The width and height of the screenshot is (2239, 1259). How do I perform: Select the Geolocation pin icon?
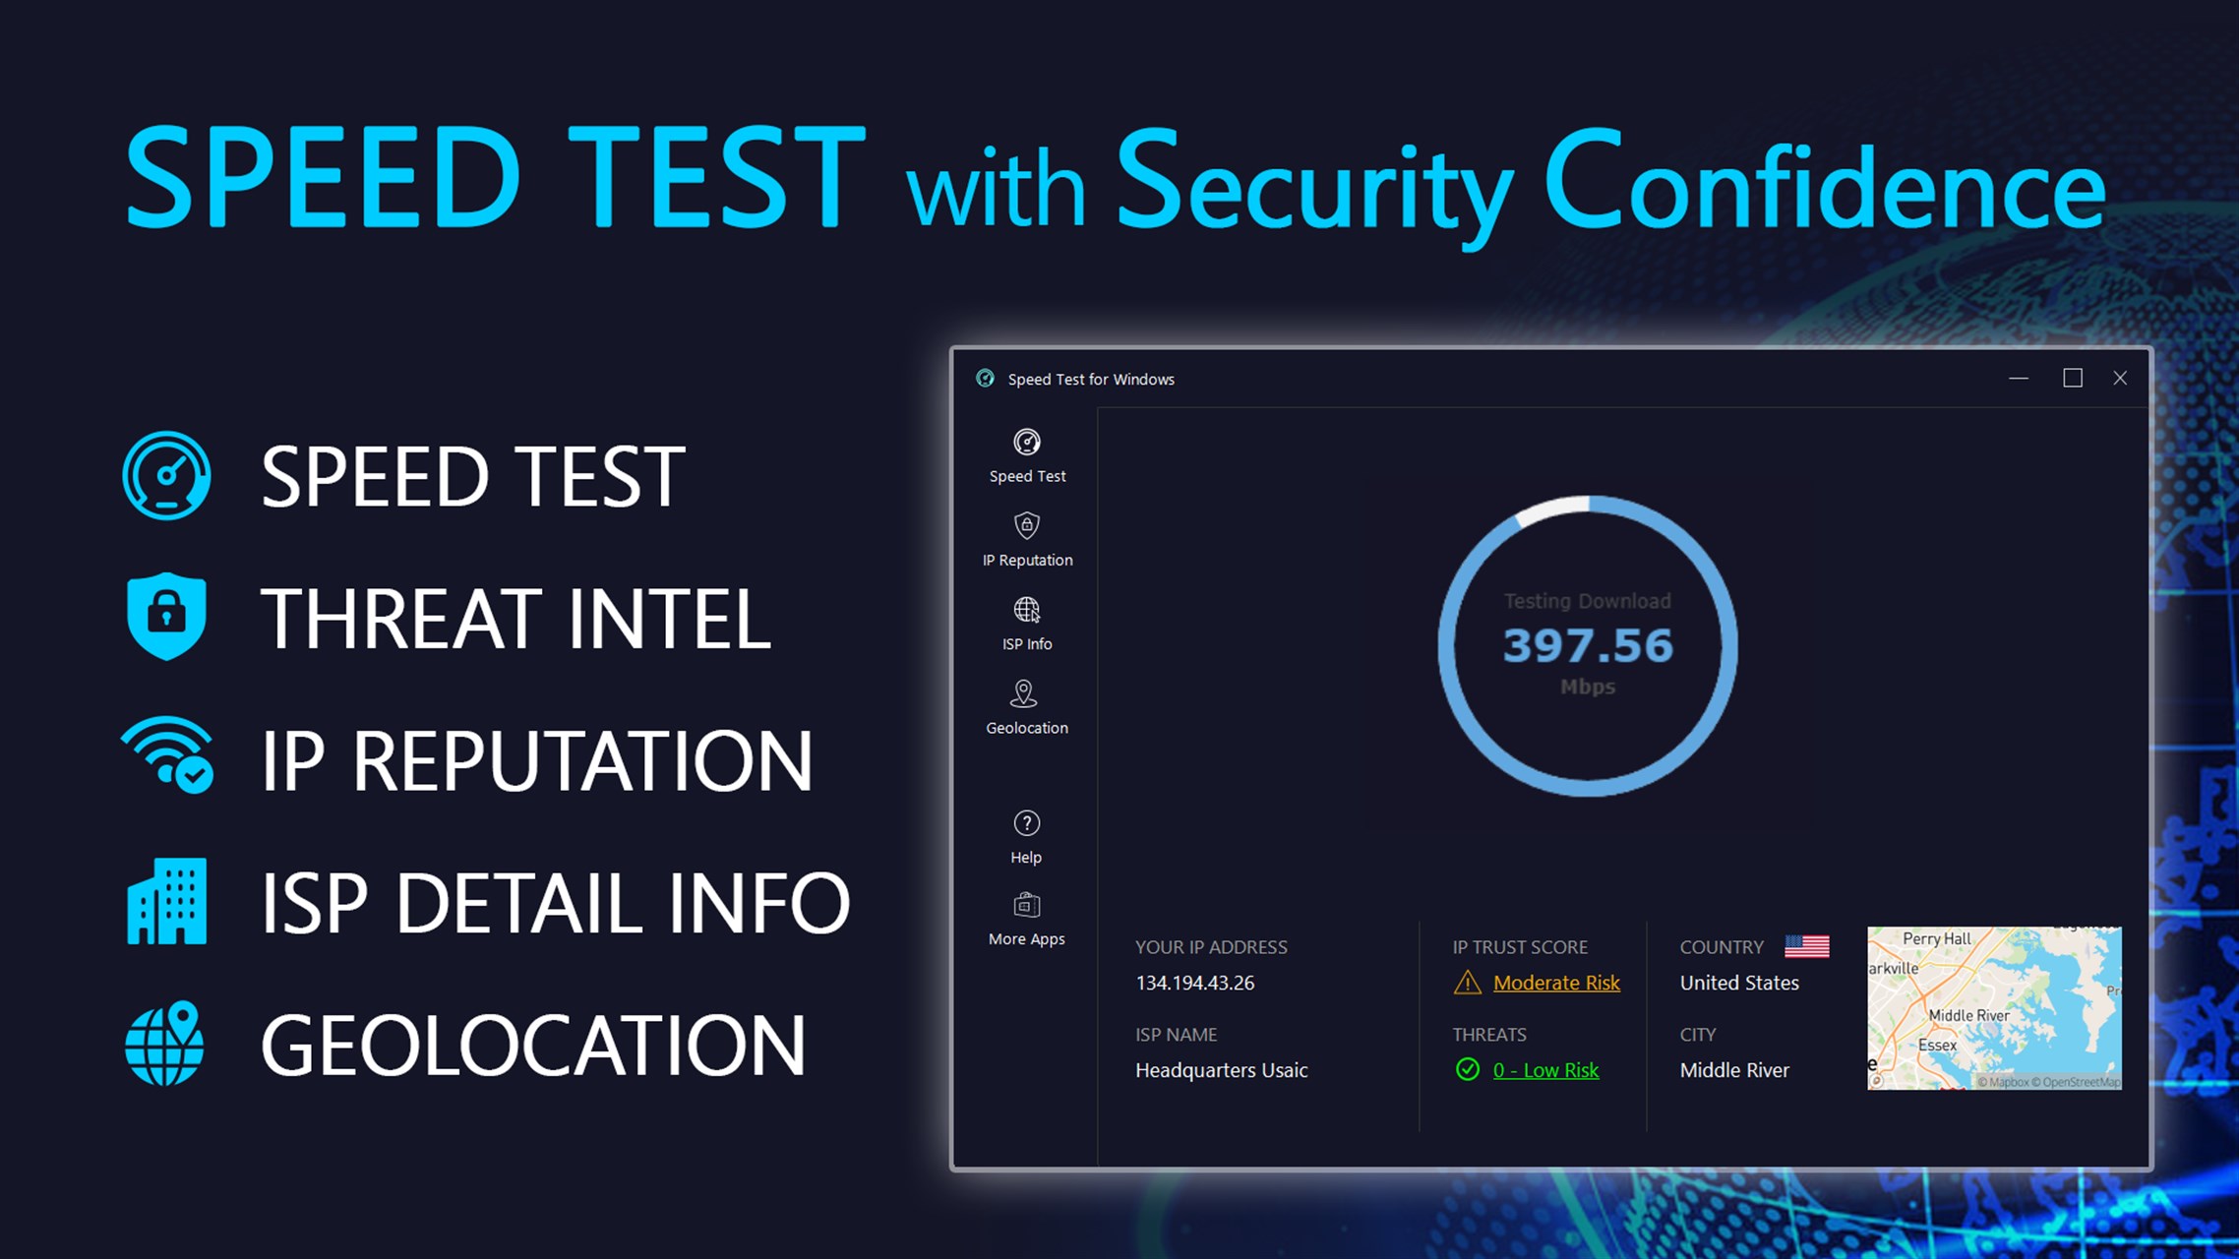(x=1024, y=693)
